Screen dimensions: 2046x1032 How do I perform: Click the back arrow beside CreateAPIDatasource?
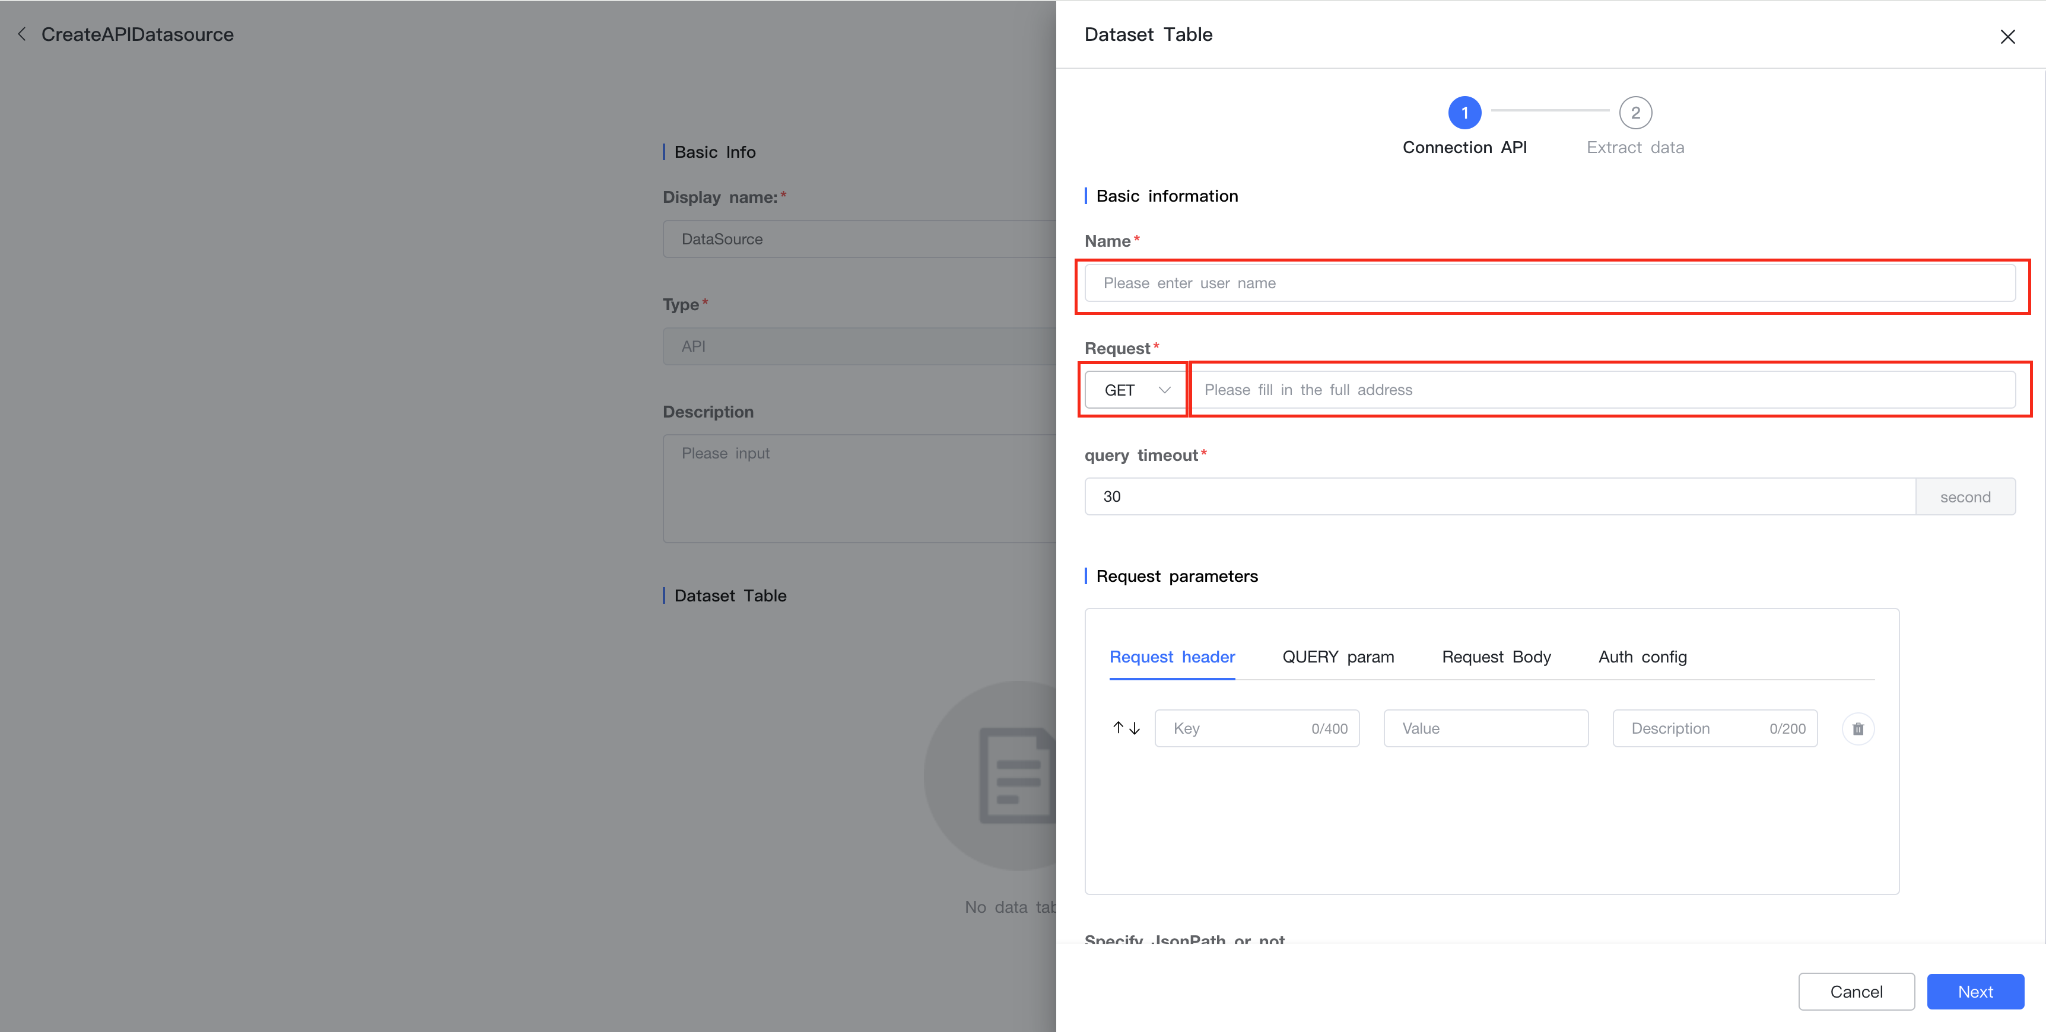pyautogui.click(x=22, y=34)
